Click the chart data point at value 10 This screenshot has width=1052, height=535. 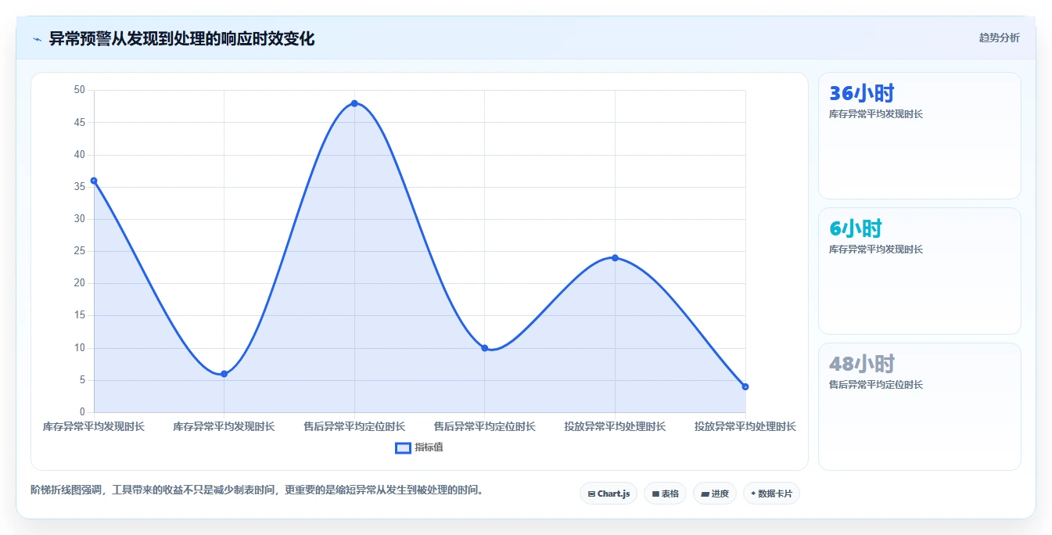coord(484,348)
